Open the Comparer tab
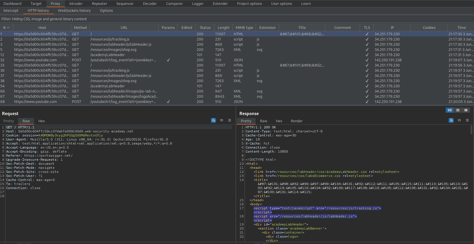Viewport: 474px width, 244px height. [174, 3]
